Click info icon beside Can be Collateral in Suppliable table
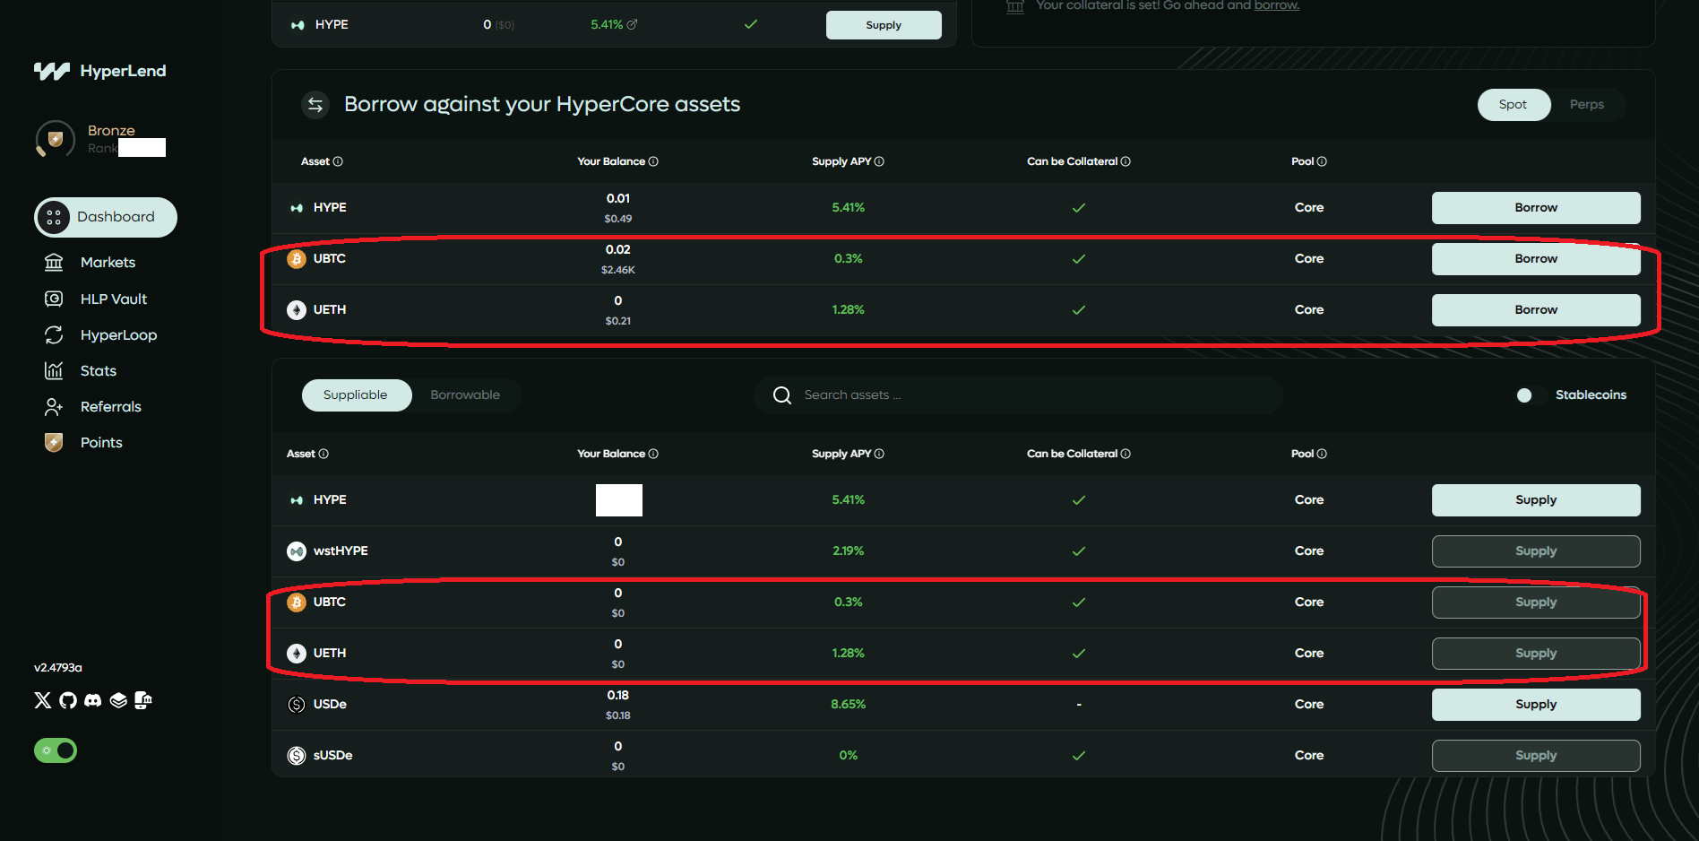 click(1125, 454)
